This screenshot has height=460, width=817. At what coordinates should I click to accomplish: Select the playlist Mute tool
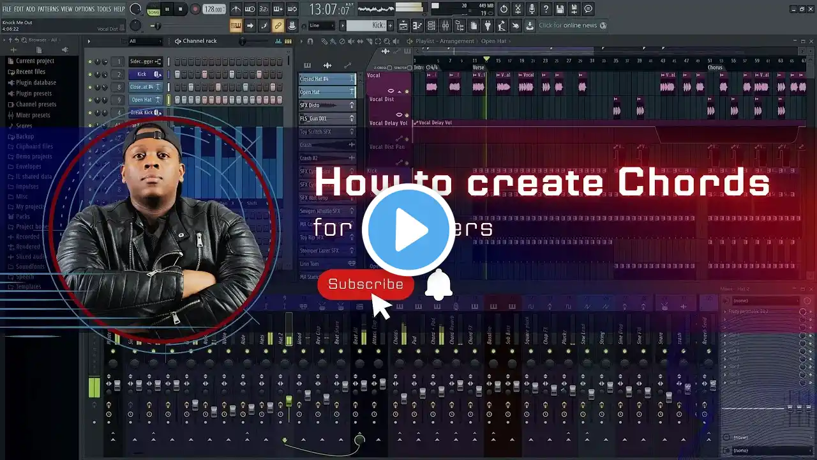[x=351, y=41]
